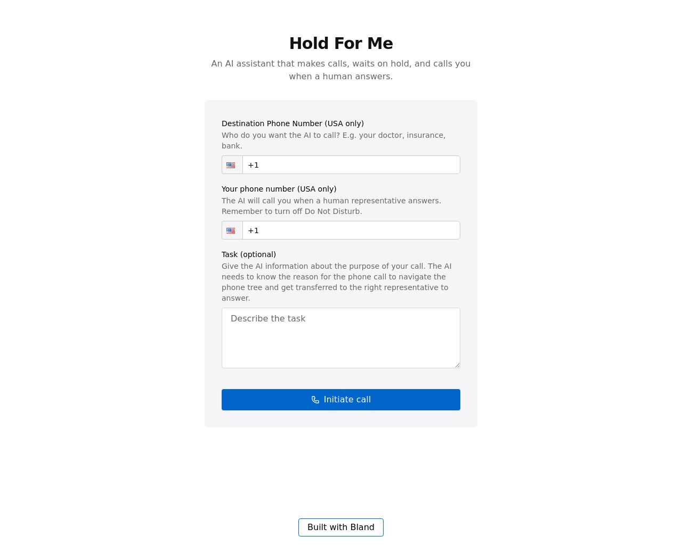Click the task purpose description paragraph
Viewport: 682px width, 545px height.
[x=336, y=282]
